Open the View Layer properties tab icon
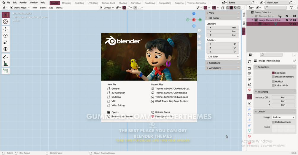Viewport: 298px width, 155px height. (249, 79)
